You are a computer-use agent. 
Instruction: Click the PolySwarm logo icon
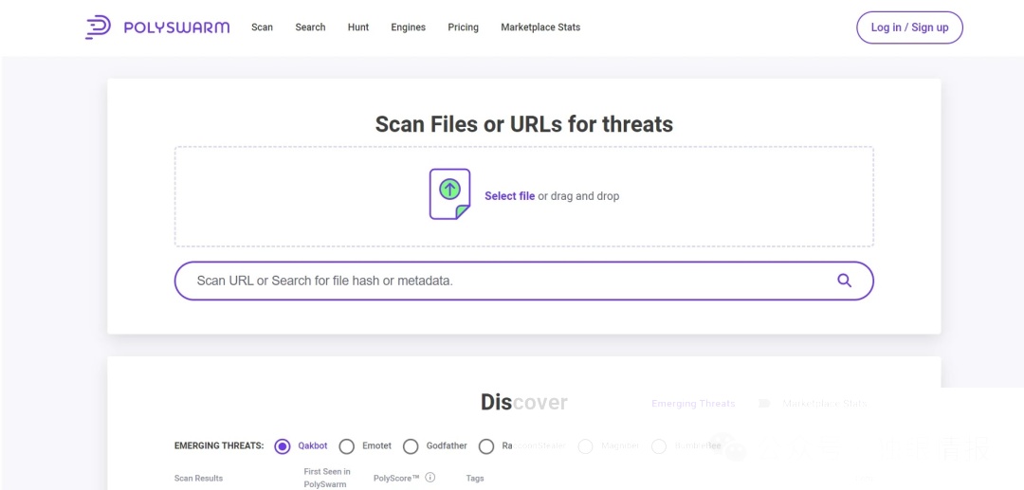tap(98, 27)
